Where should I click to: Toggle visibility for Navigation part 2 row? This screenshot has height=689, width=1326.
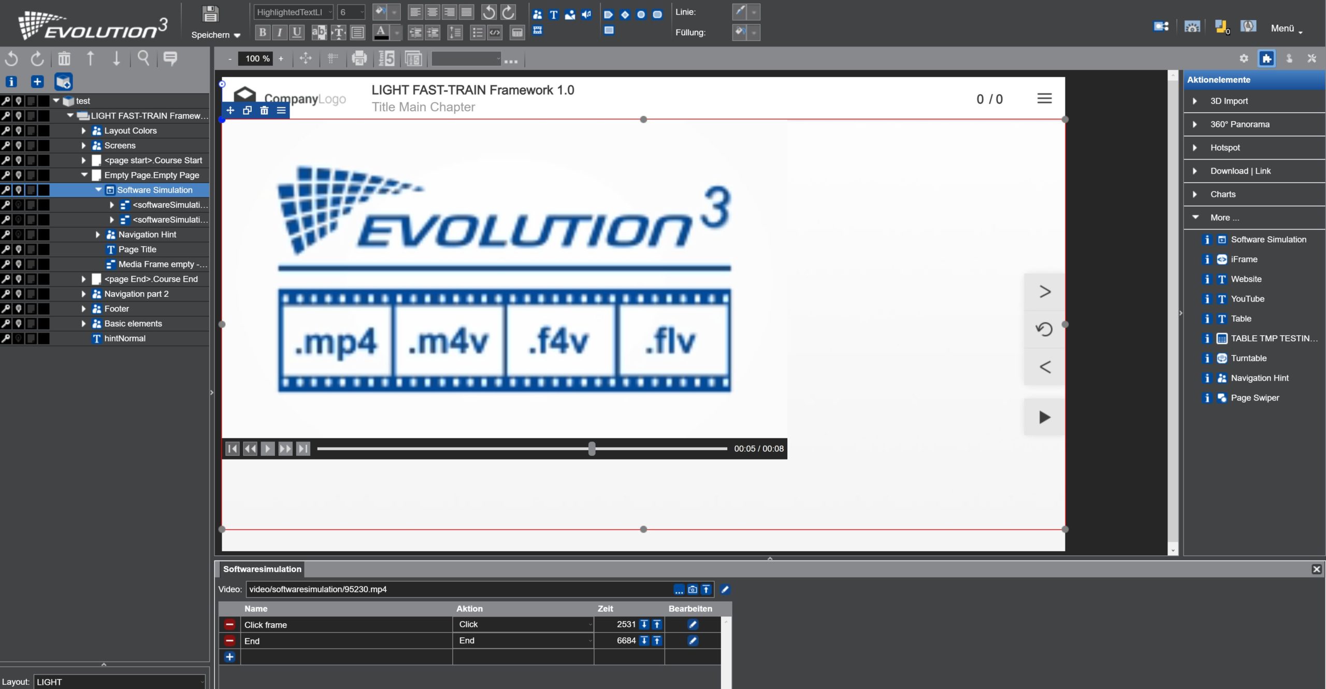point(18,294)
